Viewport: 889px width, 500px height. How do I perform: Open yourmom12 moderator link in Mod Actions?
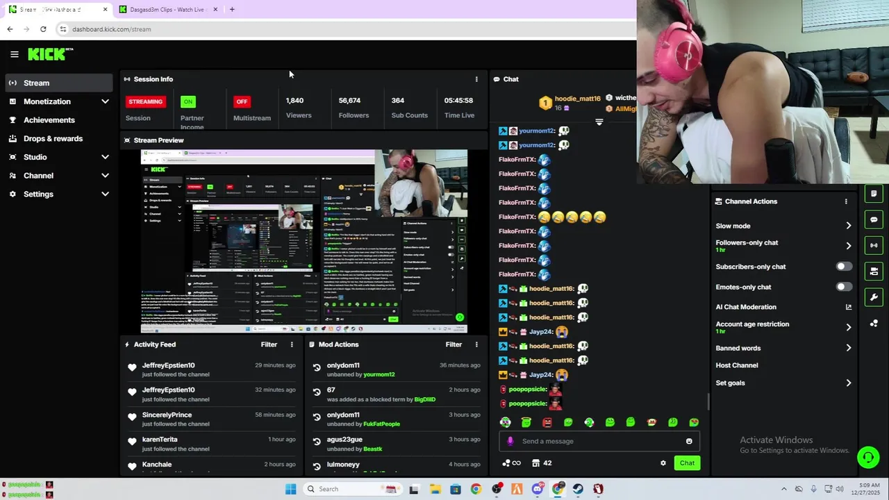click(379, 374)
